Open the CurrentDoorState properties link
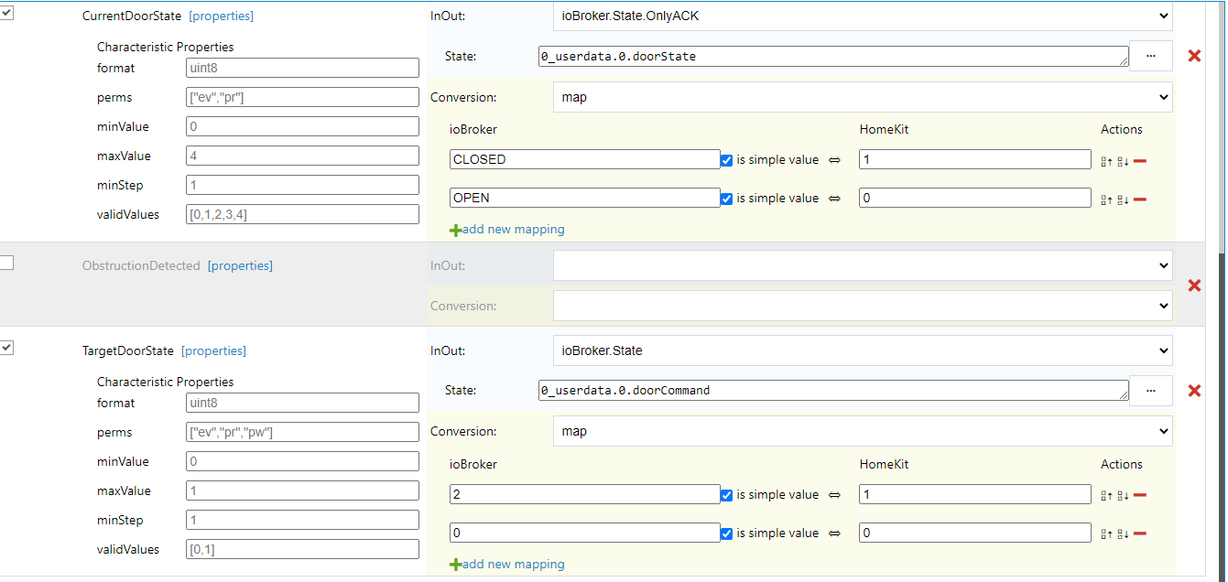The height and width of the screenshot is (582, 1228). pos(221,16)
